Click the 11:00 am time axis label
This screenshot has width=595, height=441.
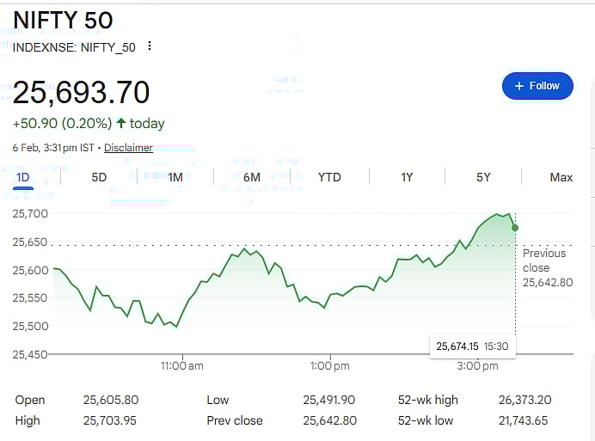[183, 366]
